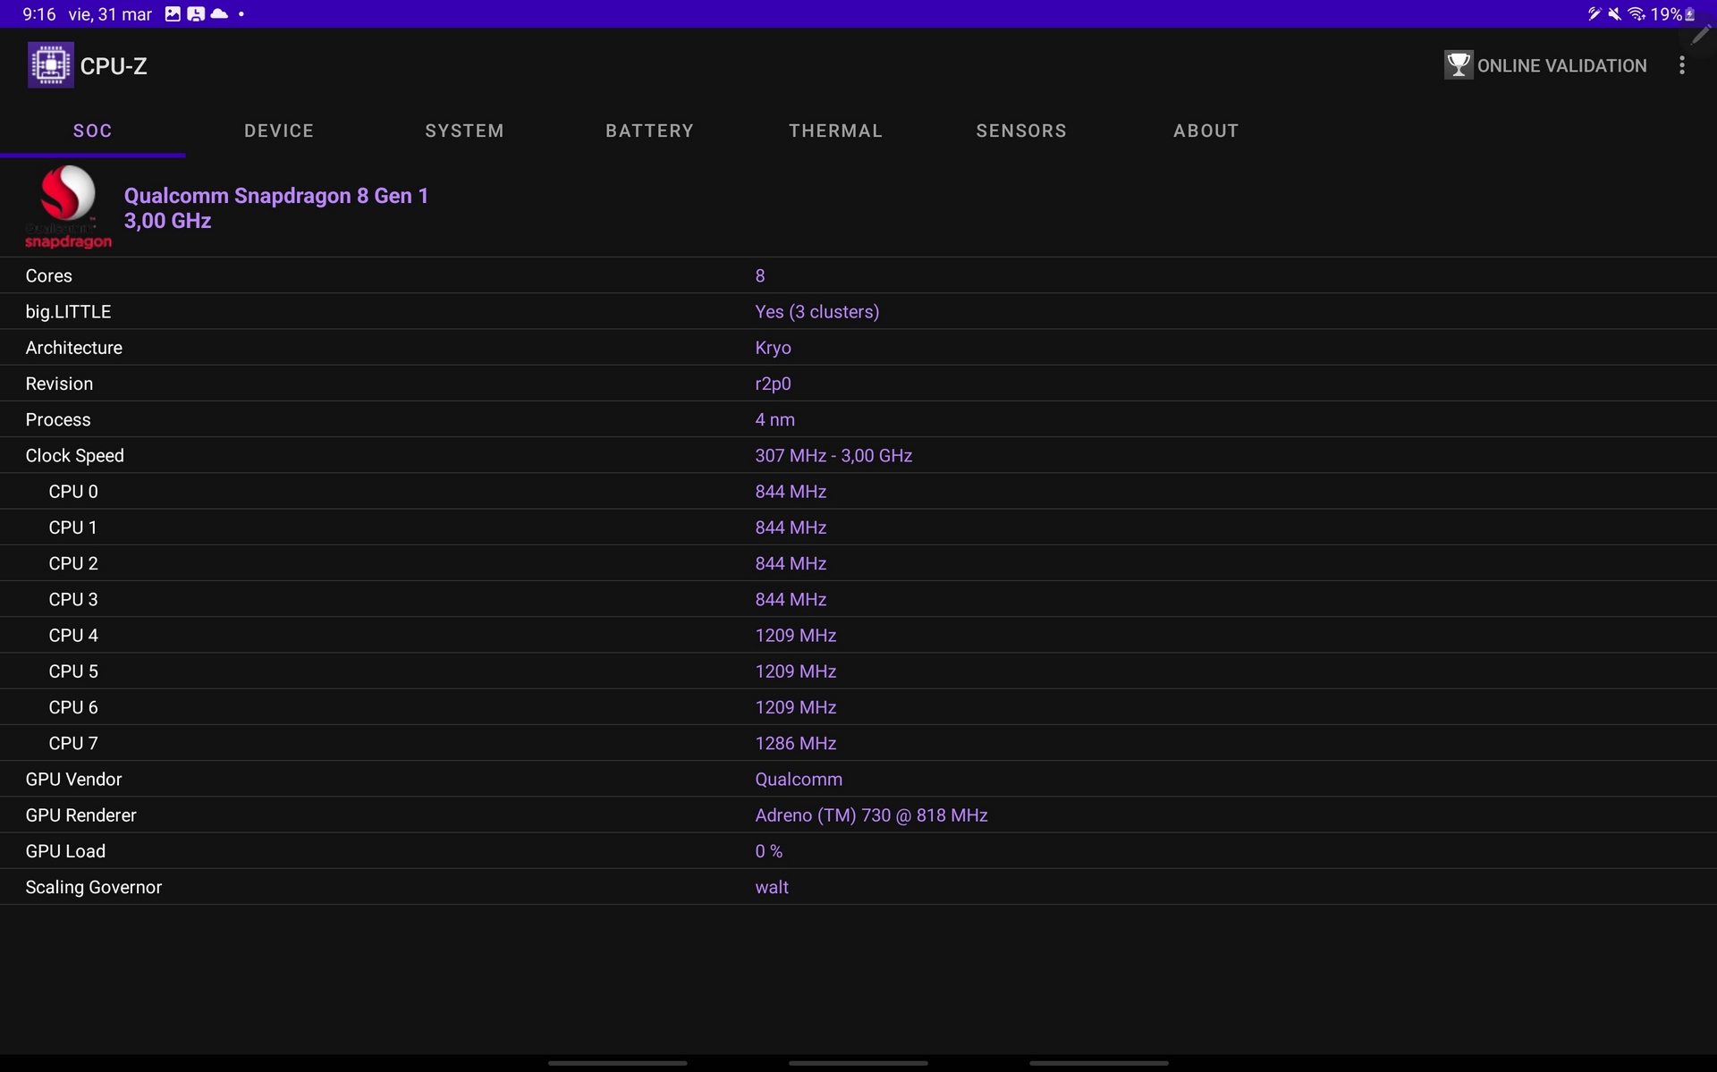Tap the '0 %' GPU load value
The width and height of the screenshot is (1717, 1072).
coord(768,851)
